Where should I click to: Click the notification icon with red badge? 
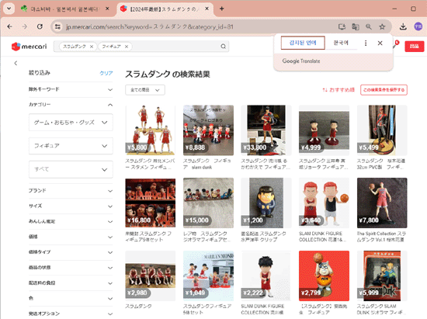[x=396, y=44]
